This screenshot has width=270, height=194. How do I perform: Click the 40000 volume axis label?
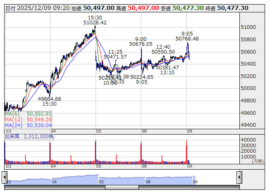pos(248,140)
